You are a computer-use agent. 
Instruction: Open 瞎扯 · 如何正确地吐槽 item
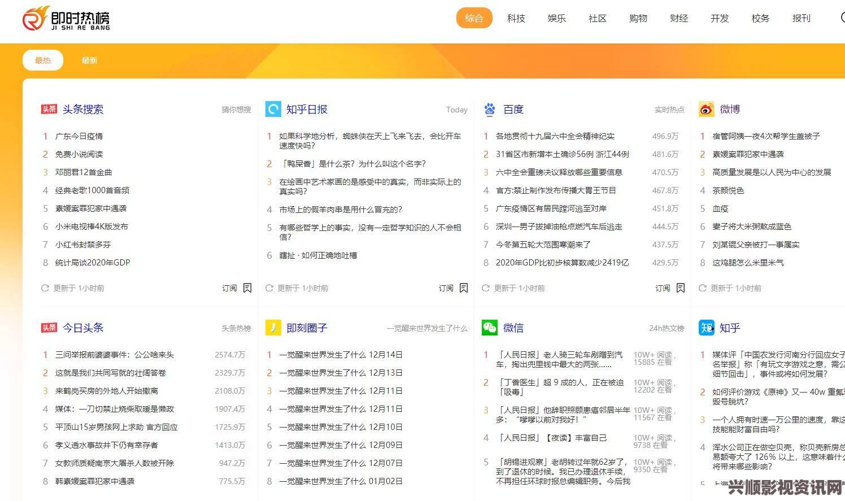pos(318,255)
